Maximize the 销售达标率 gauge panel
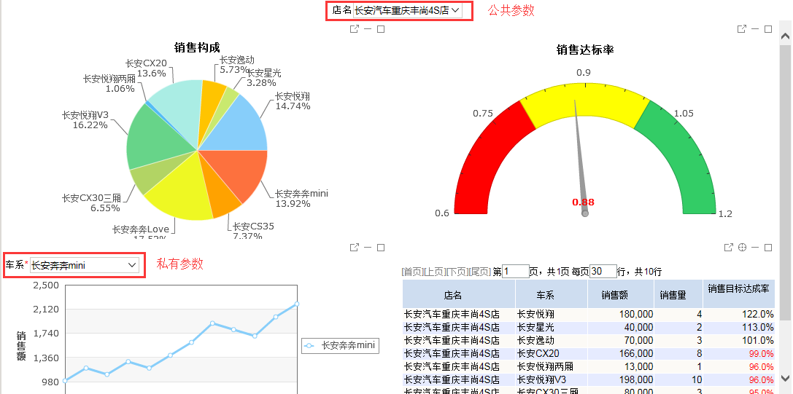The height and width of the screenshot is (394, 793). (768, 29)
